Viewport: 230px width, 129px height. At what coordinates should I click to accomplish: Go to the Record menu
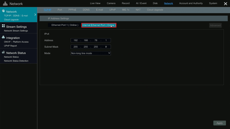pos(126,3)
